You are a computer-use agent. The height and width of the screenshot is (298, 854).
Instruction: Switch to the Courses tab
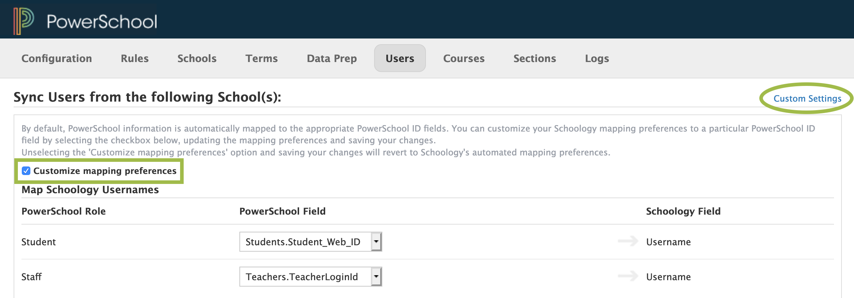464,58
